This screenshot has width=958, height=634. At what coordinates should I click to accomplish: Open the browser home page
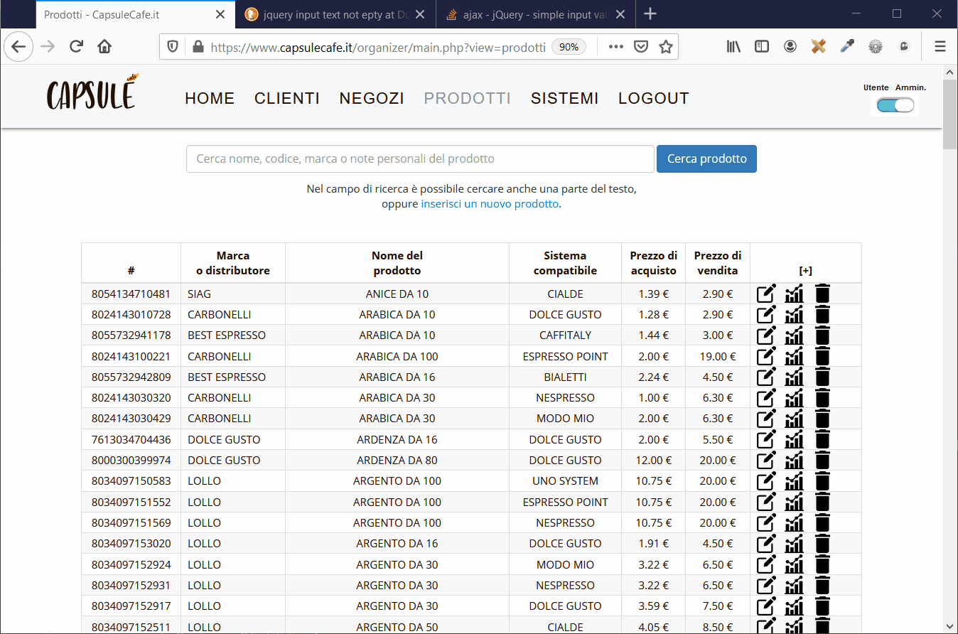[104, 47]
